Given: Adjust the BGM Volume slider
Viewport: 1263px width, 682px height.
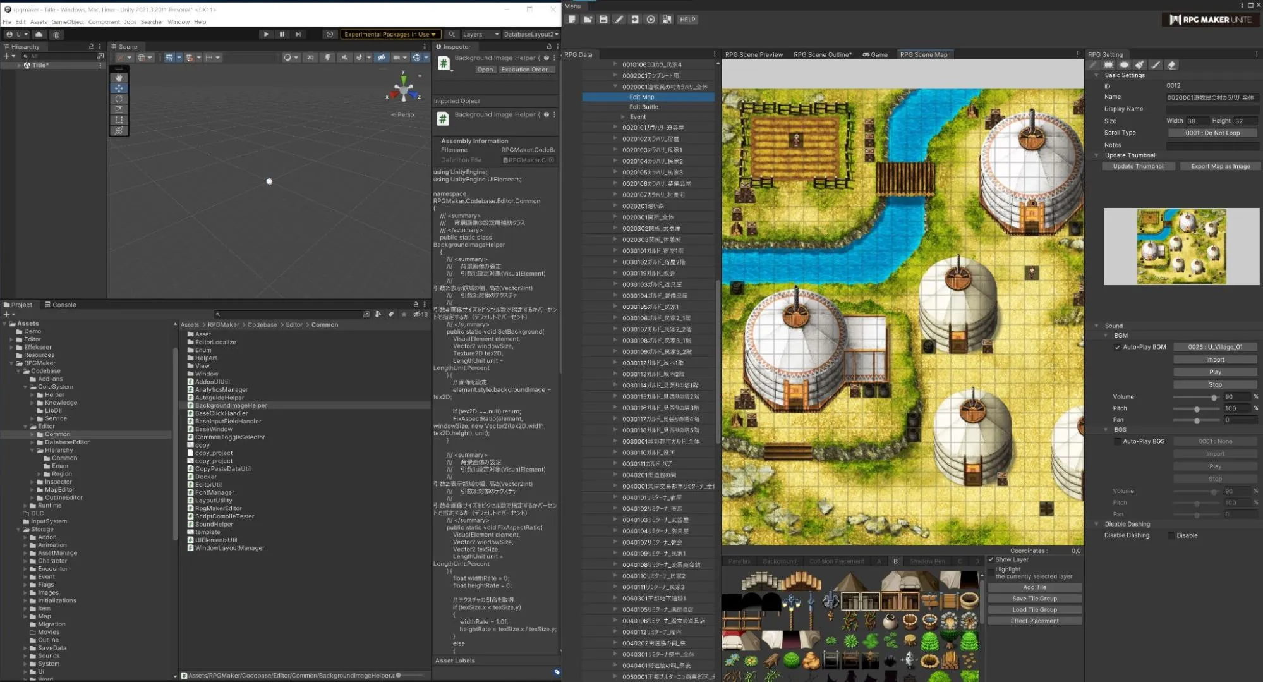Looking at the screenshot, I should [1213, 398].
